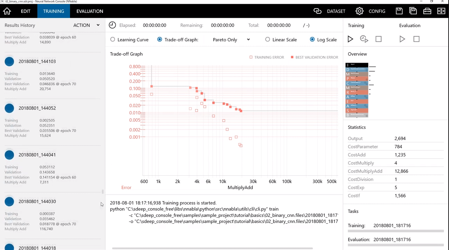Select the Linear Scale option
Image resolution: width=449 pixels, height=250 pixels.
pyautogui.click(x=268, y=40)
